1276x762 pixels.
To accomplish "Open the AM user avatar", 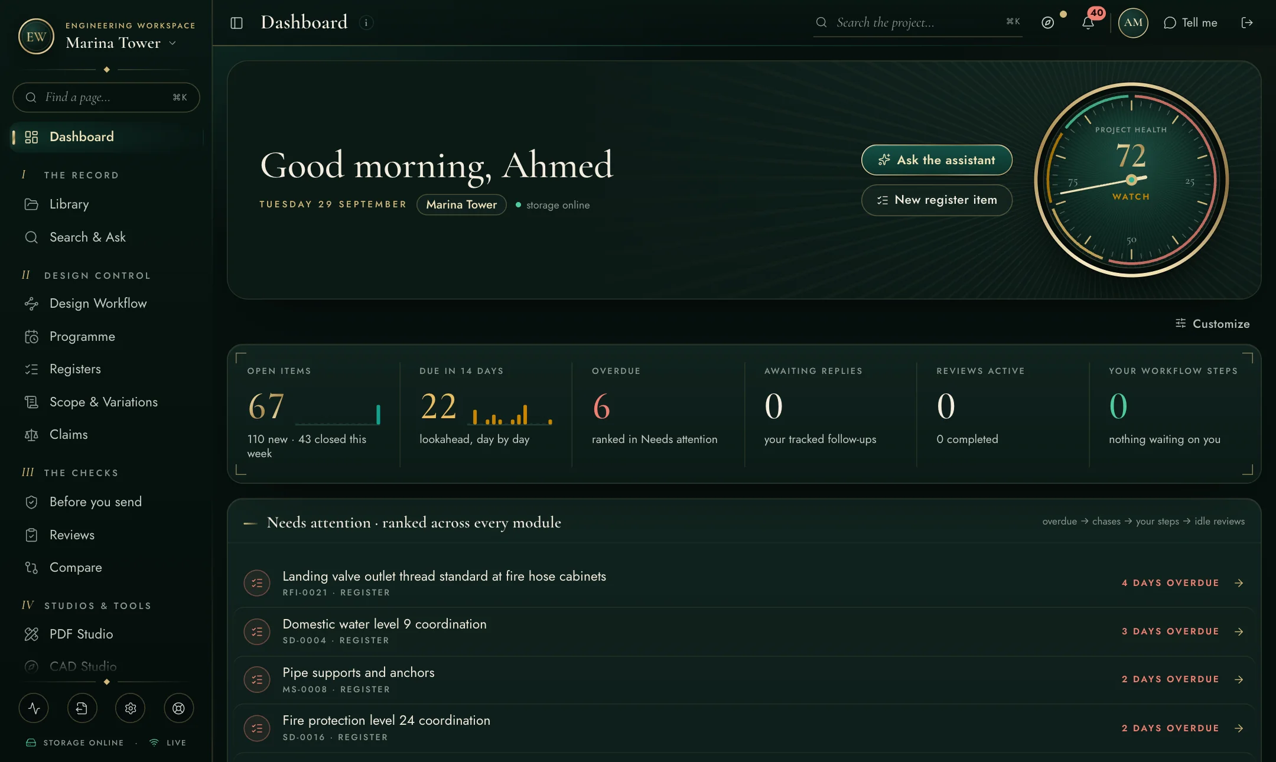I will click(x=1132, y=23).
